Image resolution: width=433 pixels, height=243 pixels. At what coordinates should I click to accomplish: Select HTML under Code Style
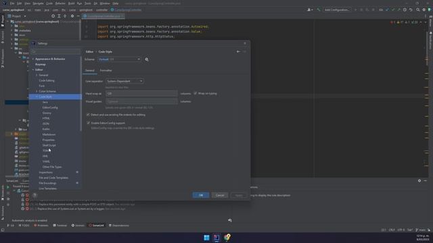coord(46,119)
